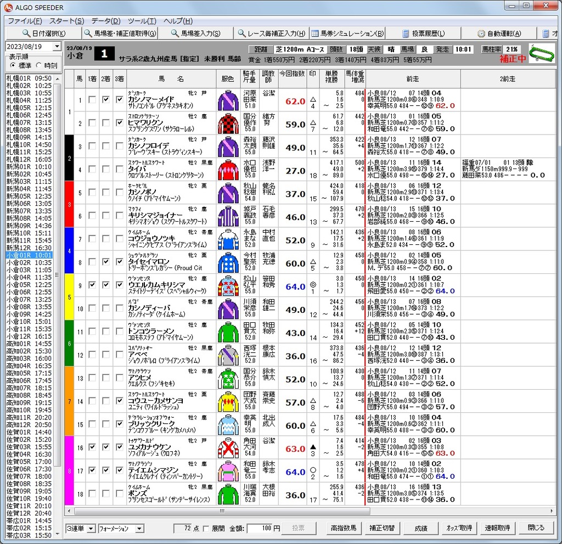Click green star silk icon for アツヒメ
This screenshot has width=562, height=544.
pyautogui.click(x=228, y=379)
